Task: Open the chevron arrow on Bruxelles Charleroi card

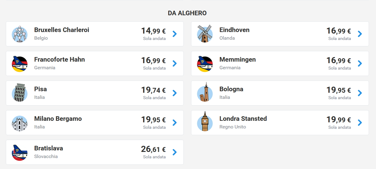Action: click(x=175, y=34)
